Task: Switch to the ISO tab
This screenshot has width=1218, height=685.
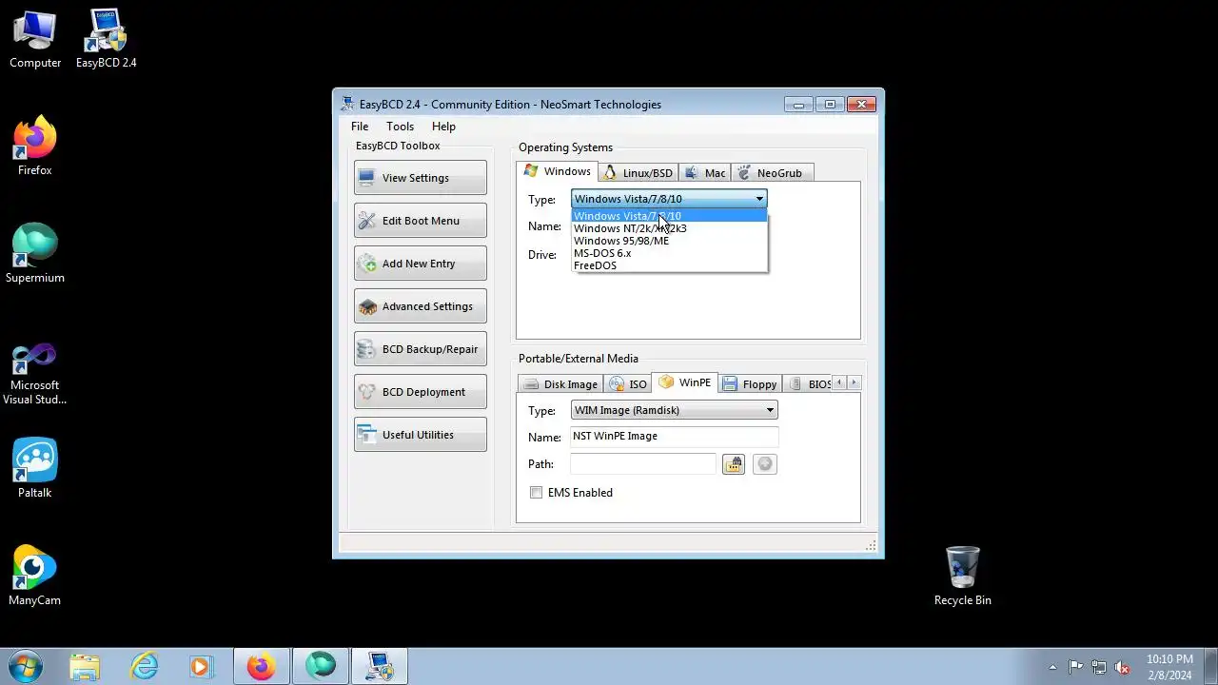Action: tap(628, 383)
